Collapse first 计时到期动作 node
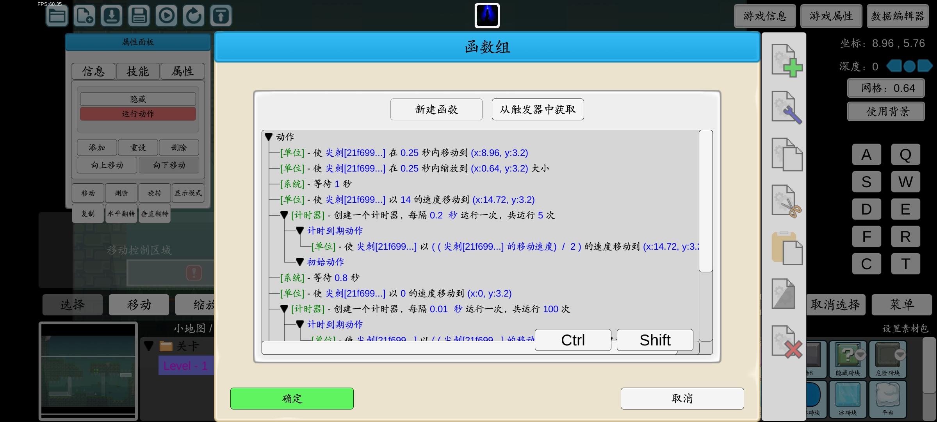The width and height of the screenshot is (937, 422). (x=299, y=231)
